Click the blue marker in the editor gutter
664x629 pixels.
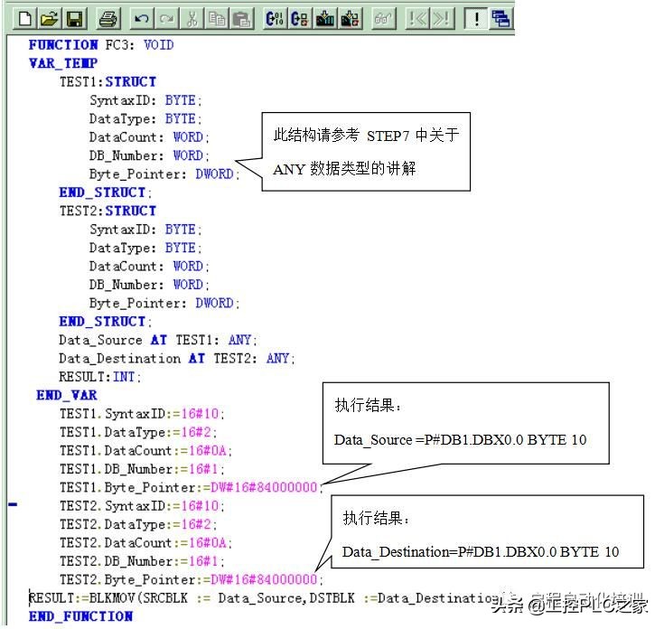tap(13, 504)
